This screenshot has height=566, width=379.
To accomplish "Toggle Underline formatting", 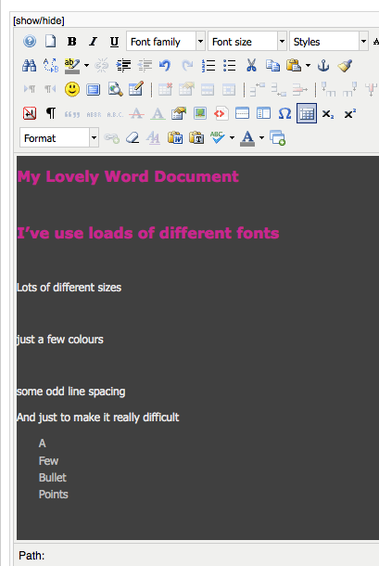I will click(114, 42).
